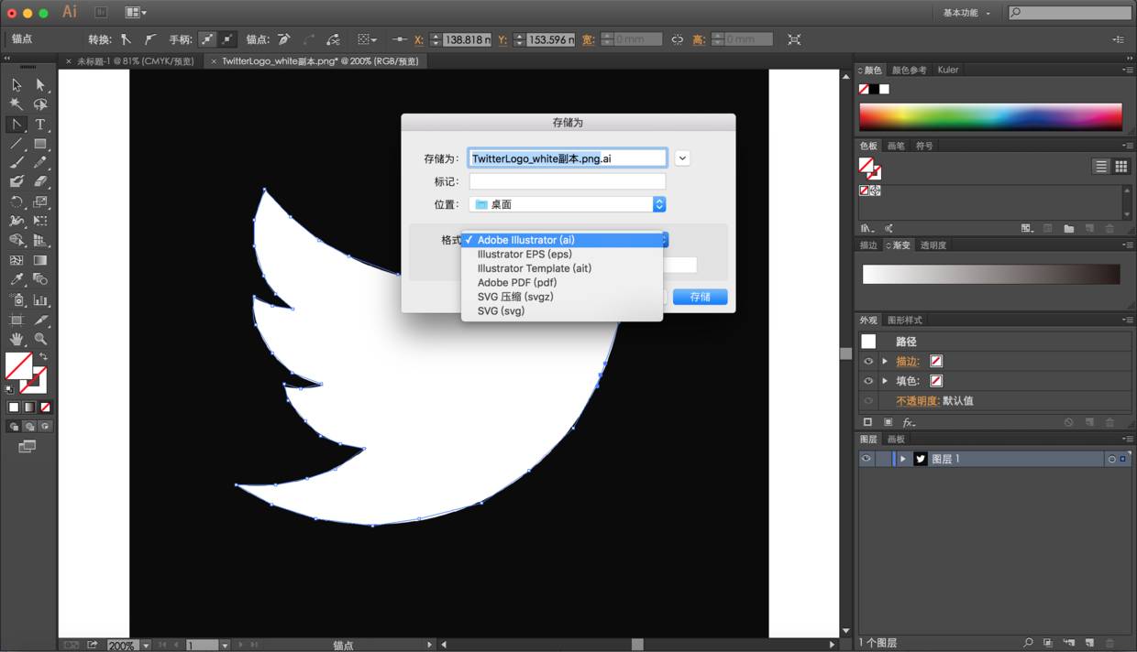Toggle hide handles for multiple anchor points
The width and height of the screenshot is (1137, 652).
pyautogui.click(x=227, y=39)
